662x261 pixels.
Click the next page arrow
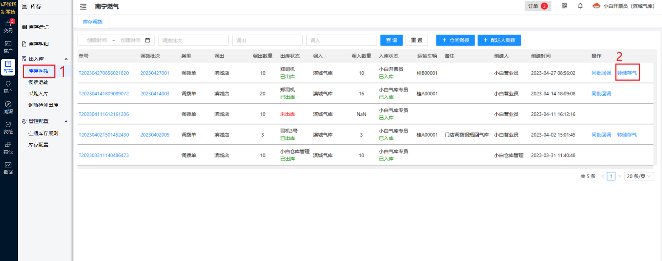click(619, 176)
